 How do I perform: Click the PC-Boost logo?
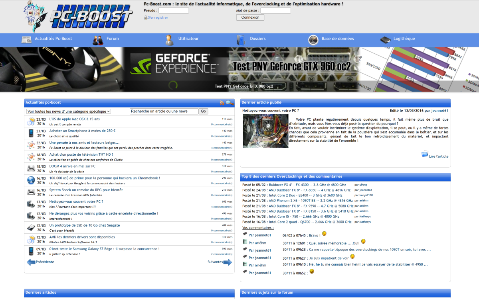78,17
